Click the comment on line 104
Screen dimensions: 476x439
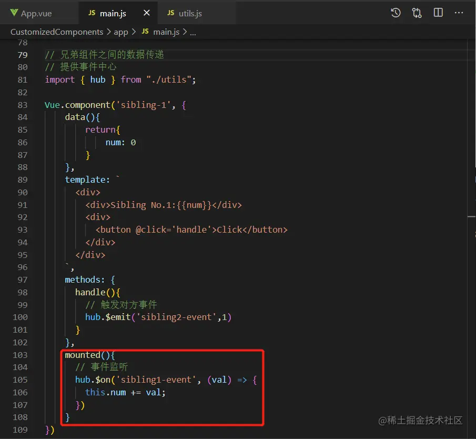(x=102, y=367)
